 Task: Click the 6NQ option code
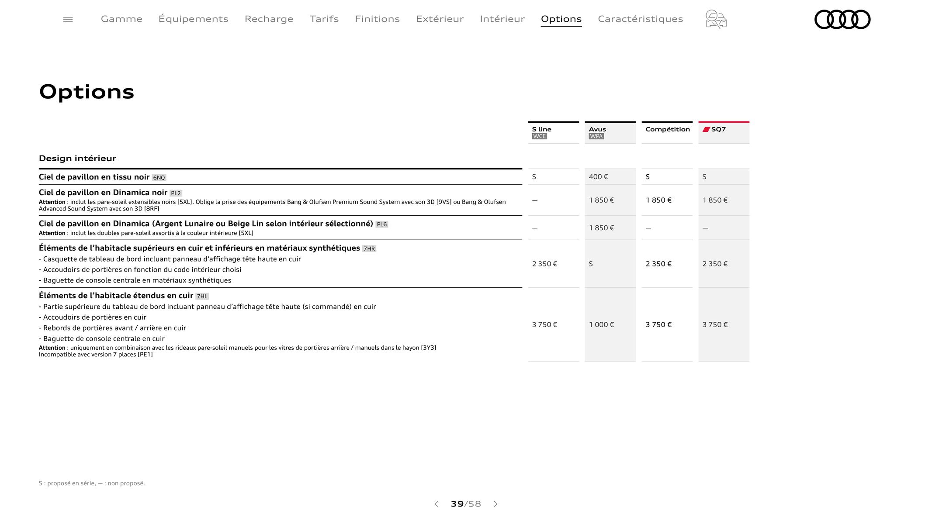159,178
